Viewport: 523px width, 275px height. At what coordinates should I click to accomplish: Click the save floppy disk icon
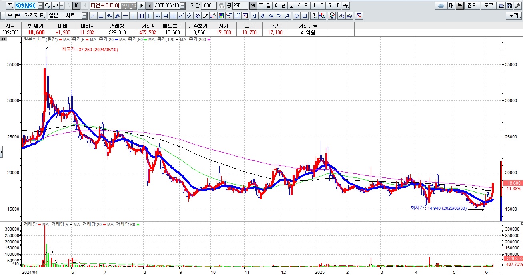[x=509, y=6]
